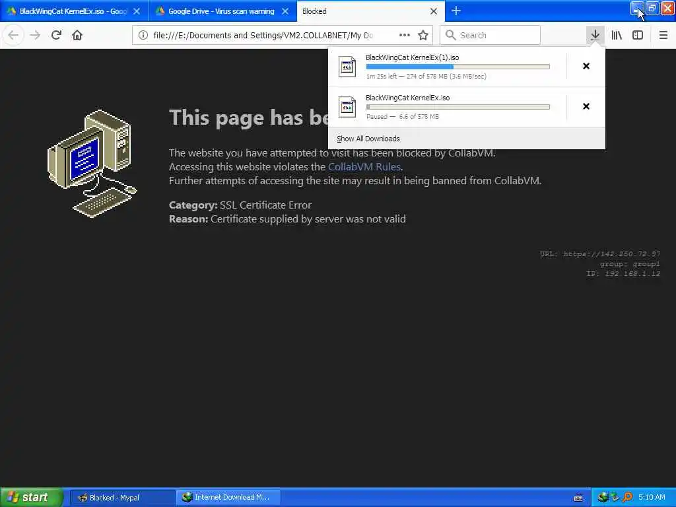
Task: Show sidebars icon in toolbar
Action: [638, 35]
